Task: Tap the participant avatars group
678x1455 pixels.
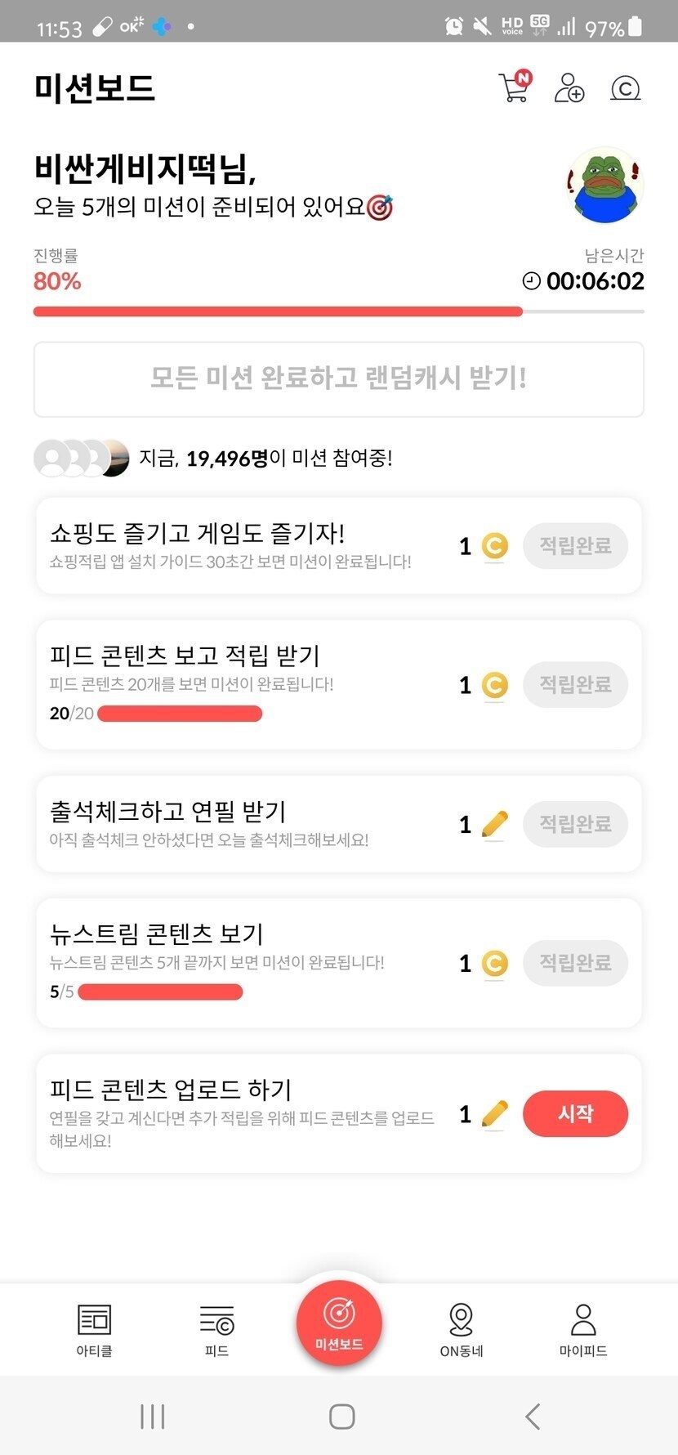Action: (x=82, y=458)
